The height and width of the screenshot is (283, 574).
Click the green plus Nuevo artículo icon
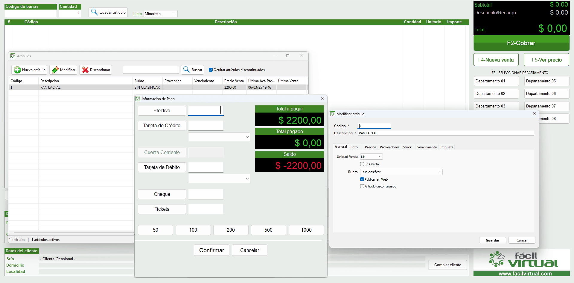click(17, 70)
